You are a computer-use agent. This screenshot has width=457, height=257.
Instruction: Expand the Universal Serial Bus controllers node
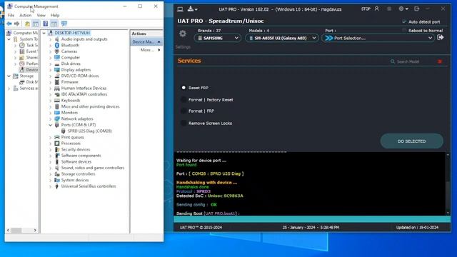pos(51,186)
